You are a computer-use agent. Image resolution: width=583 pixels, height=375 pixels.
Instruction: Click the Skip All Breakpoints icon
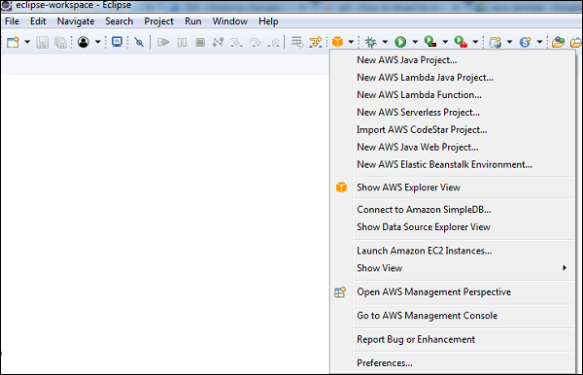click(139, 42)
